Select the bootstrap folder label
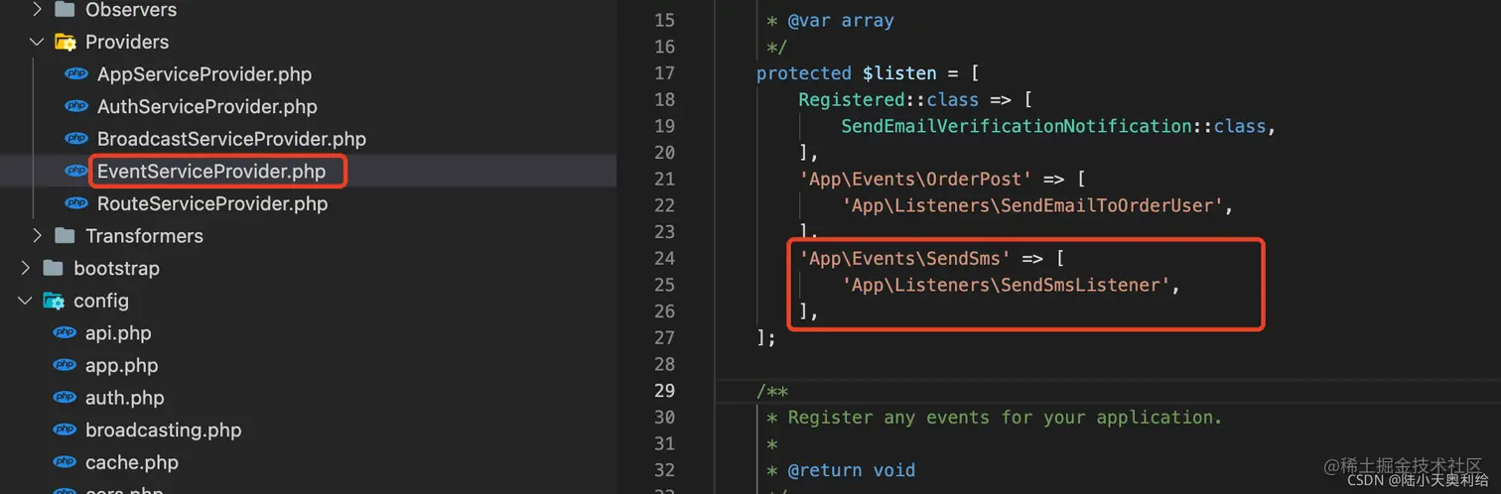The height and width of the screenshot is (494, 1501). pyautogui.click(x=116, y=268)
